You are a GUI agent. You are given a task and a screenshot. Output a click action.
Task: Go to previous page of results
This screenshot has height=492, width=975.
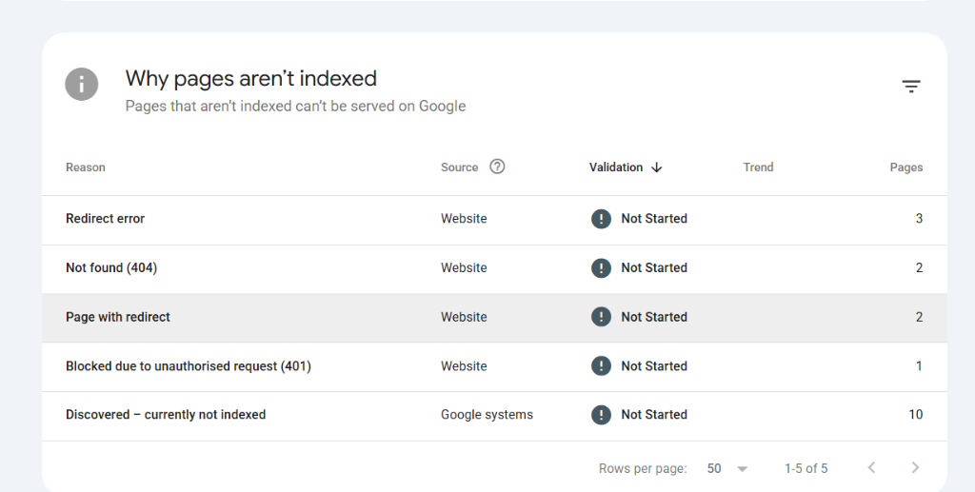click(871, 468)
